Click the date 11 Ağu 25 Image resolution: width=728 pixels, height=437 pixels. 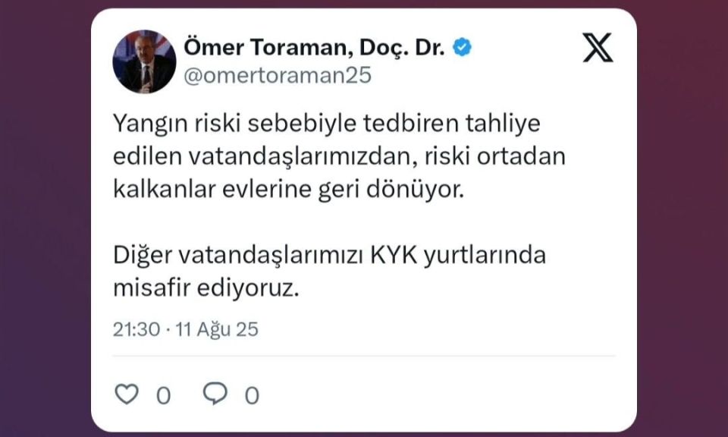217,329
